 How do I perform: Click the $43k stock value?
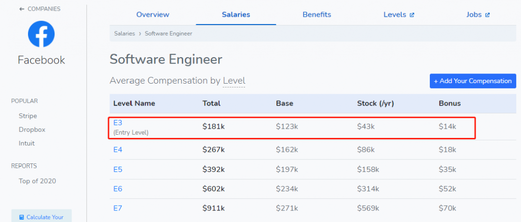366,126
